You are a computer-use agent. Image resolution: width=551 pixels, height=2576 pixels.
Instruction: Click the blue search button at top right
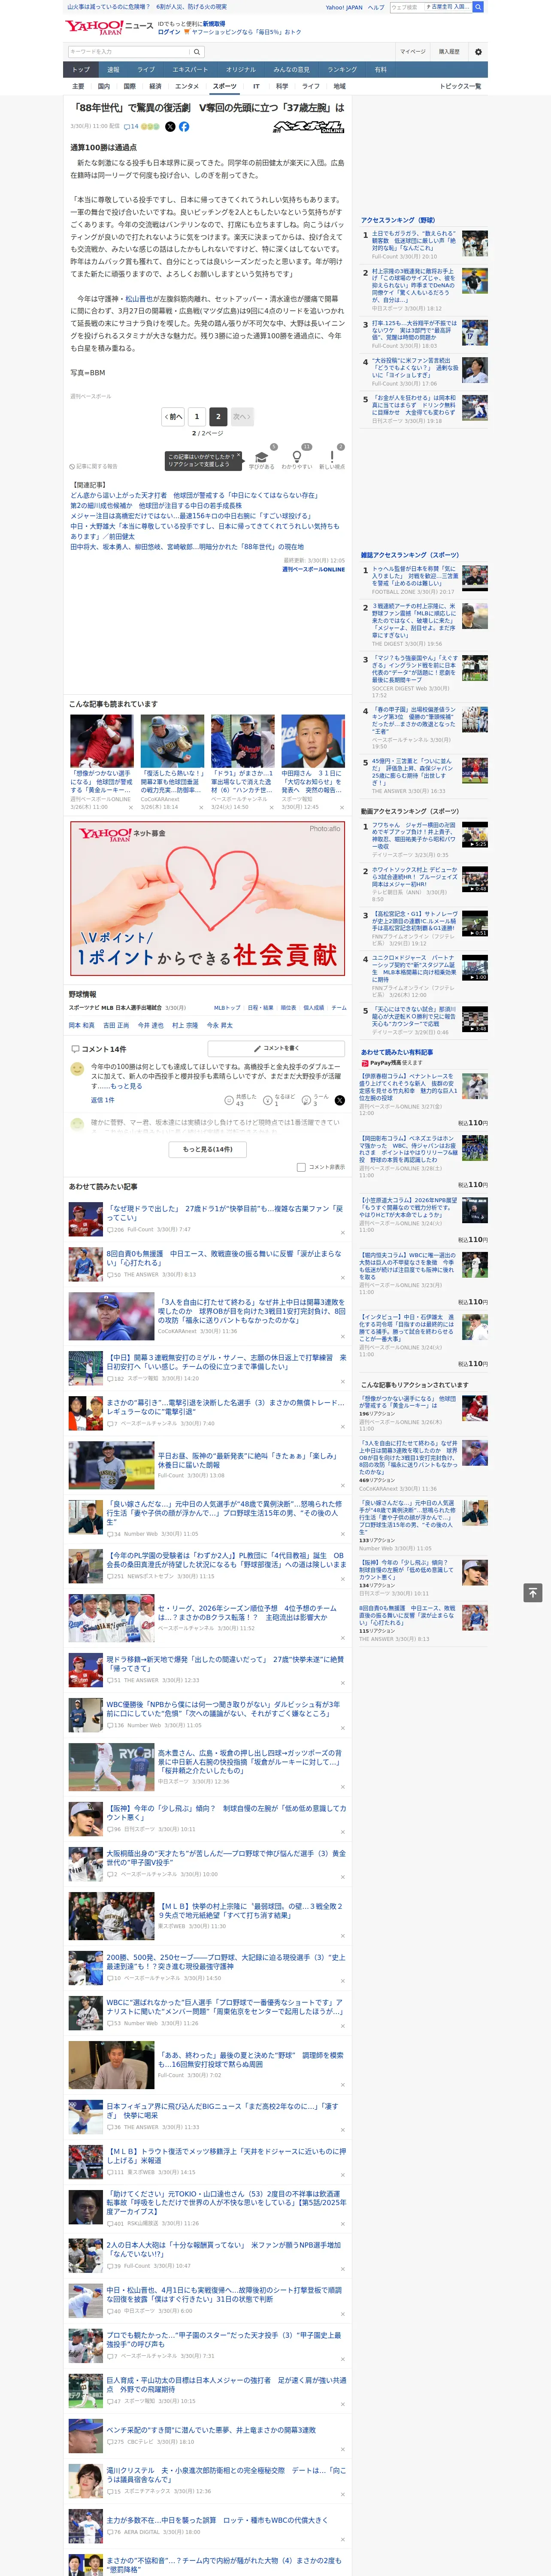(478, 7)
